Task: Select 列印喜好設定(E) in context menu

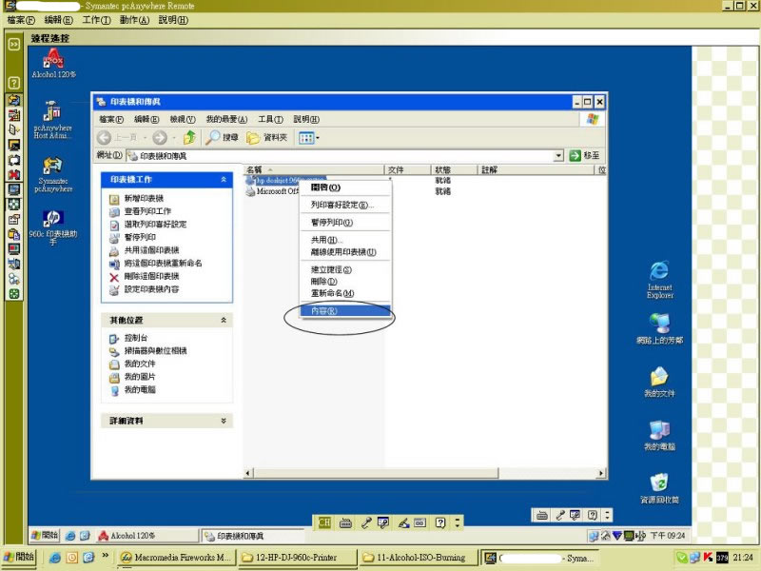Action: click(345, 205)
